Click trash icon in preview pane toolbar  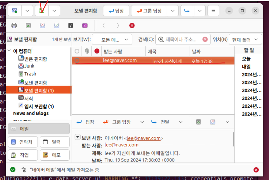click(x=198, y=122)
